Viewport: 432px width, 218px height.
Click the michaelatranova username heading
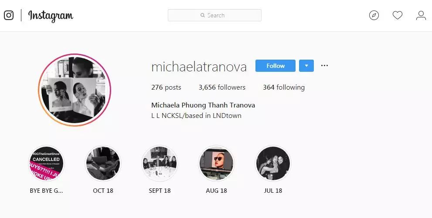[x=199, y=67]
